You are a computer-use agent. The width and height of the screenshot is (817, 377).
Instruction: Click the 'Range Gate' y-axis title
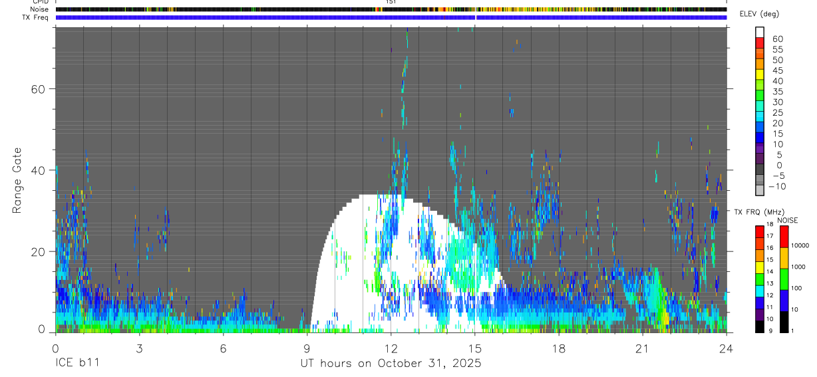click(17, 182)
